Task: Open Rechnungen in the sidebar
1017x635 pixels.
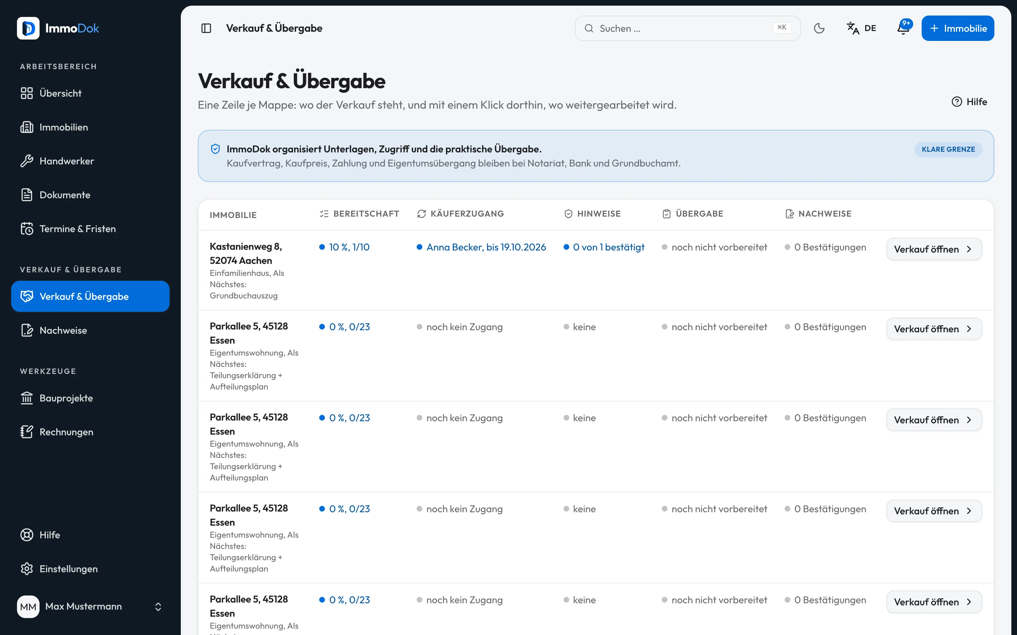Action: pyautogui.click(x=90, y=432)
